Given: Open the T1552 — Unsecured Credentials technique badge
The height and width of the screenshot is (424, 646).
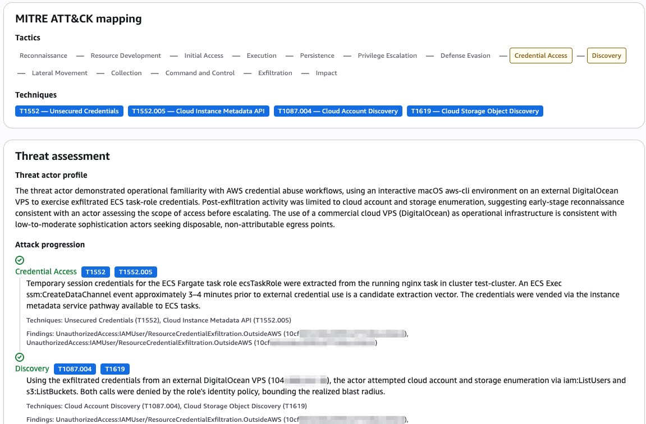Looking at the screenshot, I should pyautogui.click(x=69, y=111).
